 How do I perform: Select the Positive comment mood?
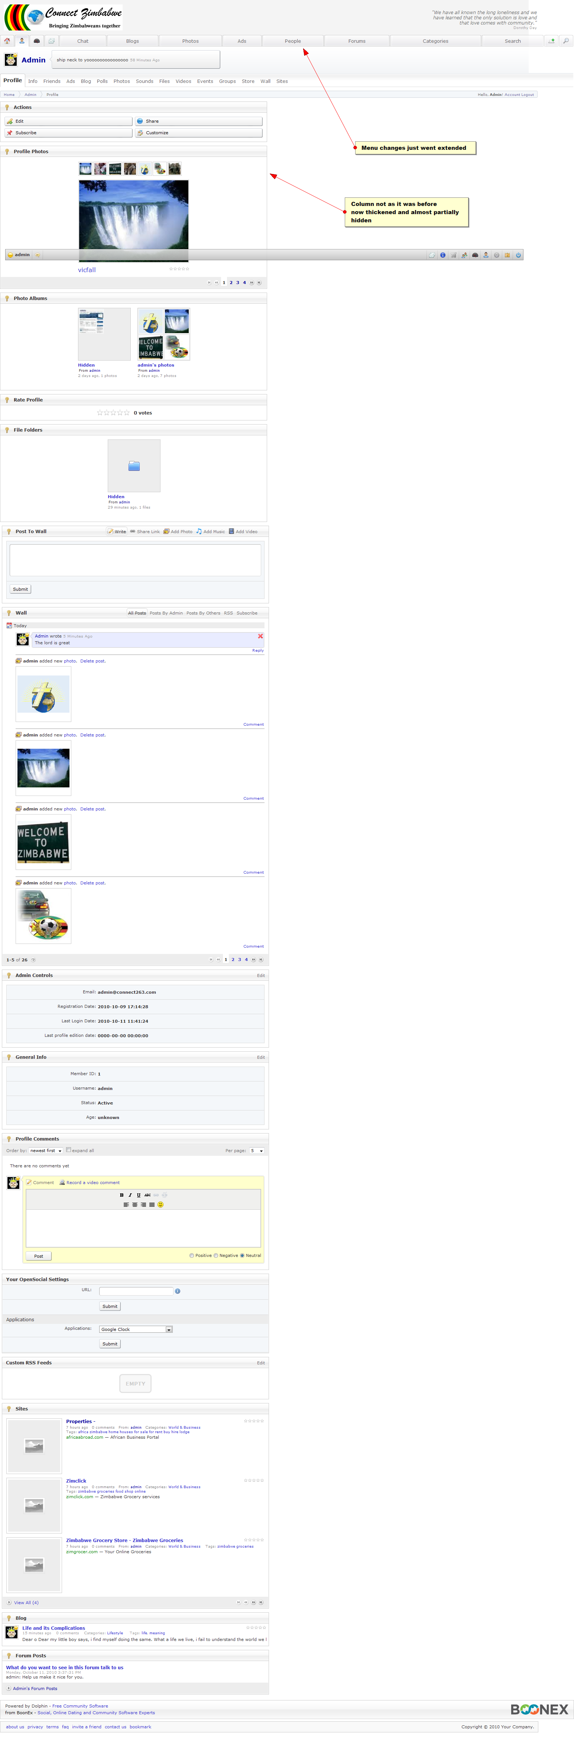(x=192, y=1255)
